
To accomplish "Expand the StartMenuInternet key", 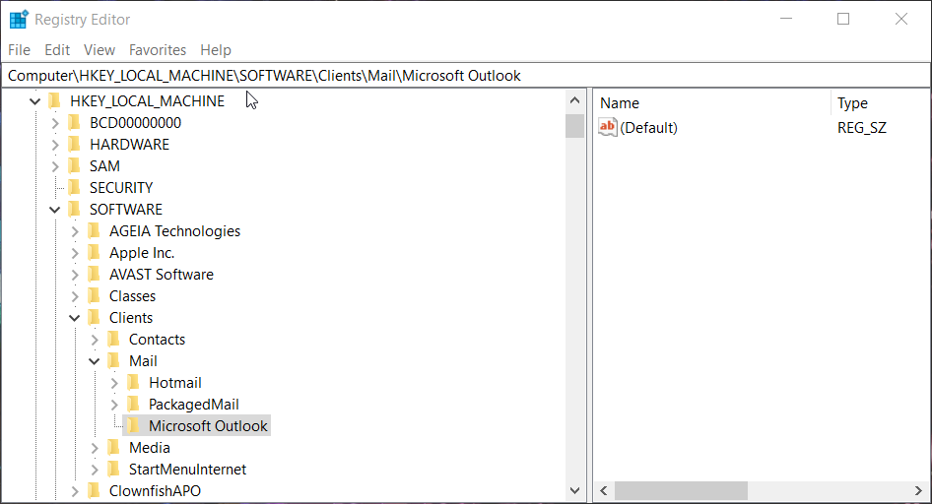I will pyautogui.click(x=95, y=469).
